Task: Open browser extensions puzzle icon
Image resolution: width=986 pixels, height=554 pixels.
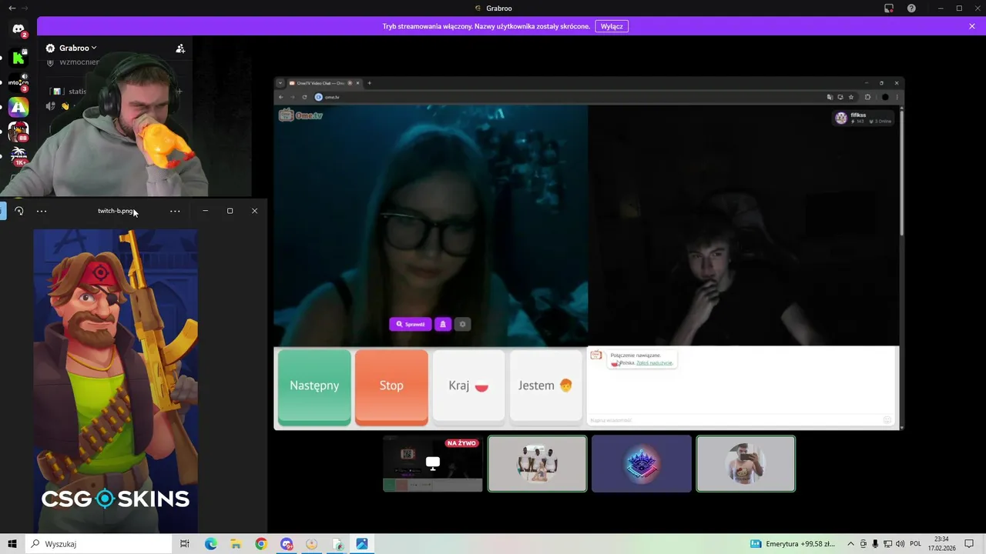Action: tap(867, 97)
